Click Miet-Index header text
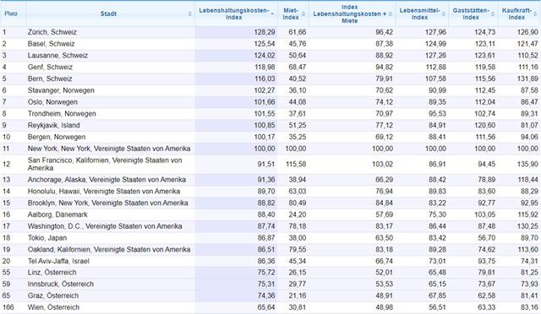 (x=291, y=14)
